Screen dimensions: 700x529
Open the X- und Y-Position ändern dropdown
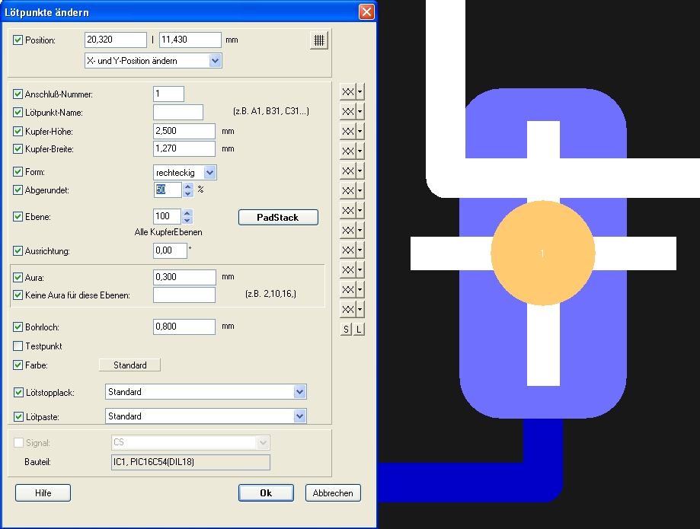[215, 61]
